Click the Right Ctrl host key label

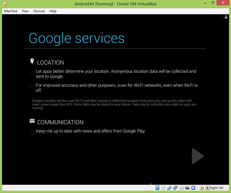tap(217, 188)
